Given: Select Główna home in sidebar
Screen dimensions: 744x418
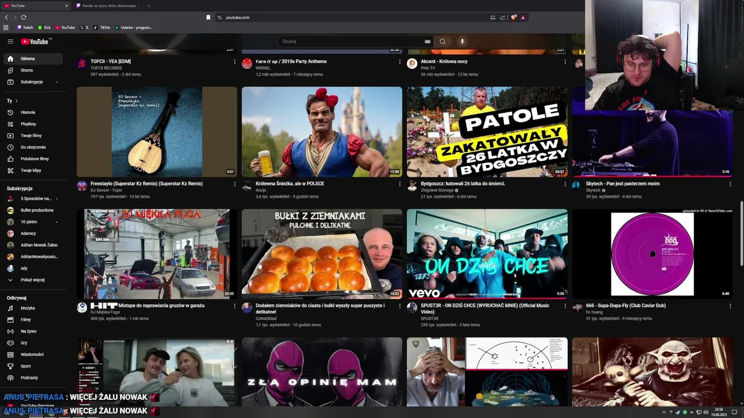Looking at the screenshot, I should coord(33,59).
